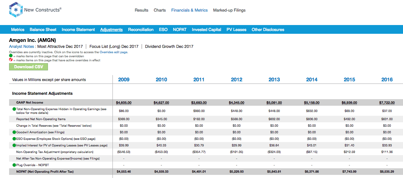The height and width of the screenshot is (178, 403).
Task: Click the green legend dot for overridable items
Action: pos(11,56)
